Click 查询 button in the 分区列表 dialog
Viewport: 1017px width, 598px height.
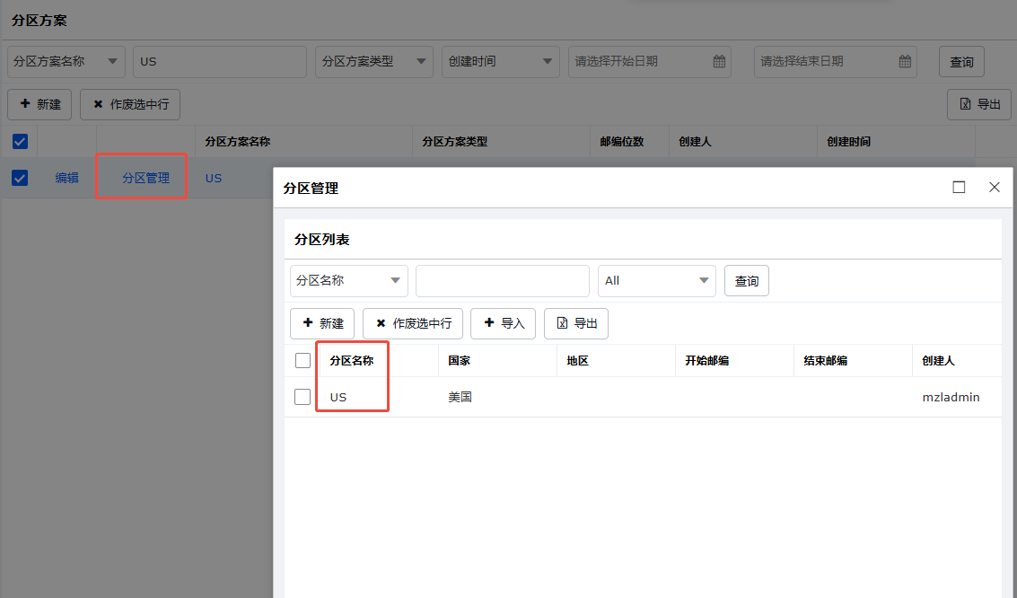click(x=747, y=281)
